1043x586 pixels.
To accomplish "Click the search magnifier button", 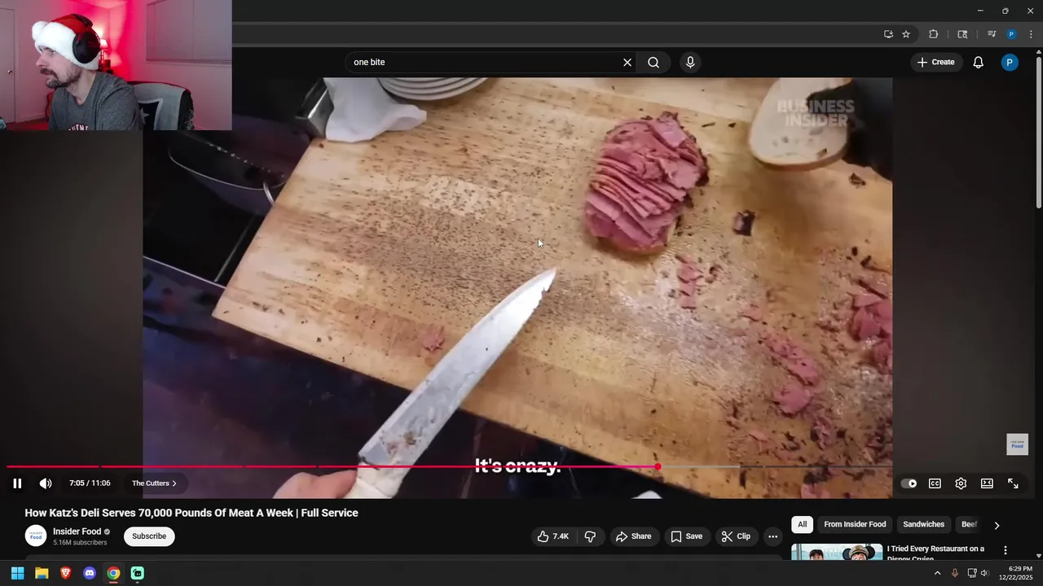I will tap(654, 63).
